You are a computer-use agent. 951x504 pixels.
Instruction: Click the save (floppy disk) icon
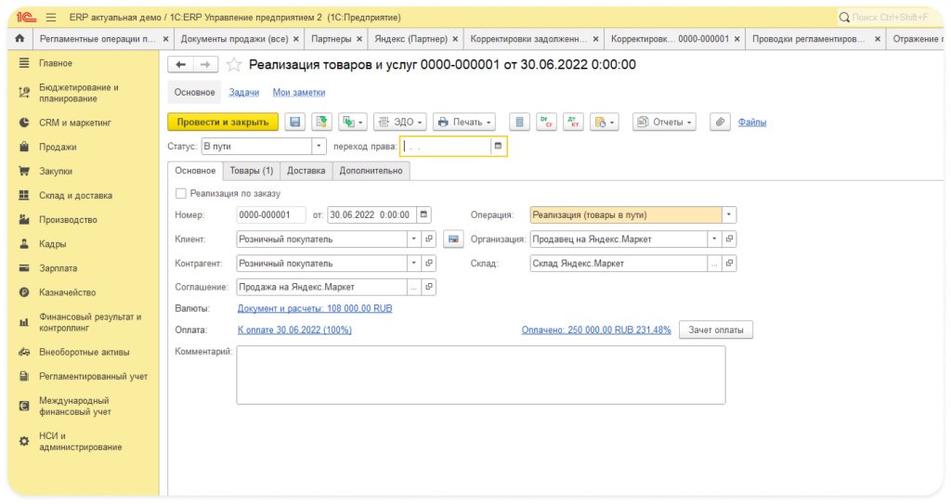[x=295, y=123]
